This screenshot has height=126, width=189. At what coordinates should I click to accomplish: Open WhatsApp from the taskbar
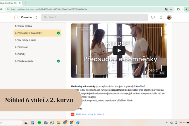click(x=52, y=123)
